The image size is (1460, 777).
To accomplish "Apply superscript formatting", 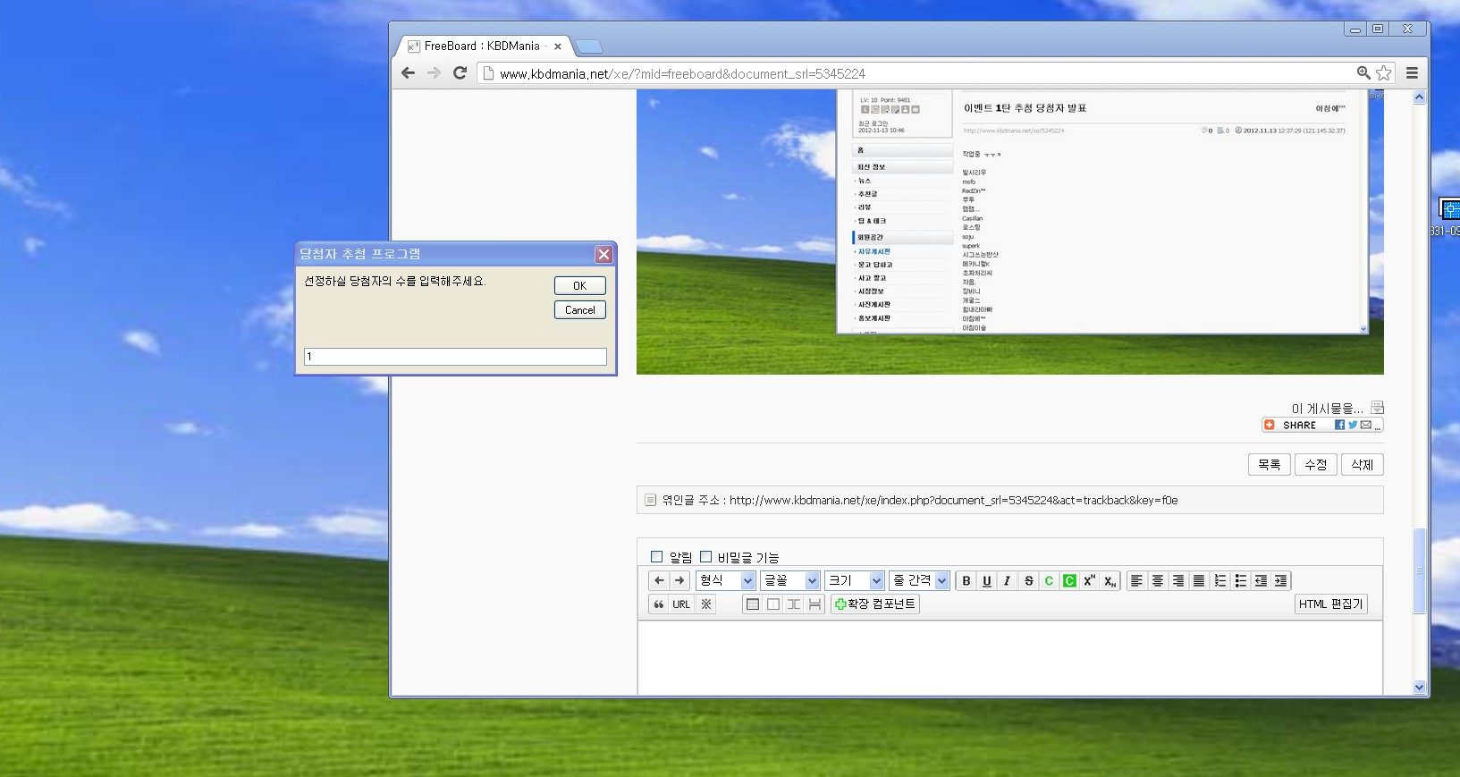I will pos(1089,581).
